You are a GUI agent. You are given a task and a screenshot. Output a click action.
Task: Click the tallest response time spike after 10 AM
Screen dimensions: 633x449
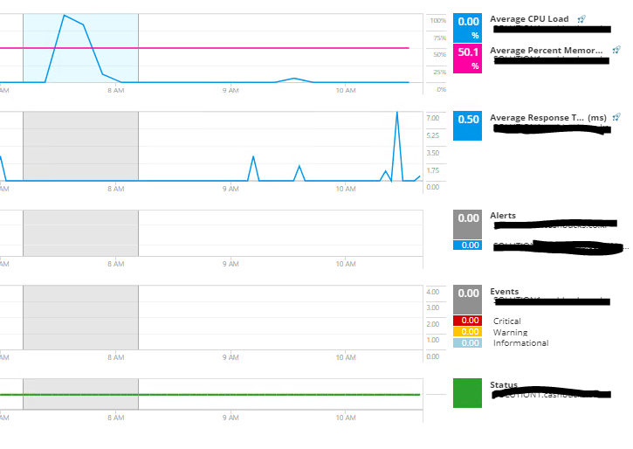[397, 113]
